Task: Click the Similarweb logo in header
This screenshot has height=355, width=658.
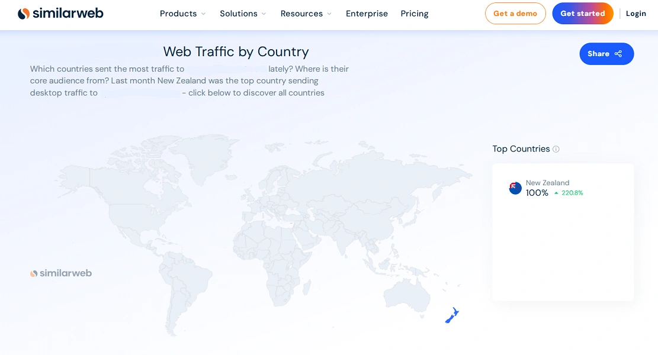Action: click(60, 14)
